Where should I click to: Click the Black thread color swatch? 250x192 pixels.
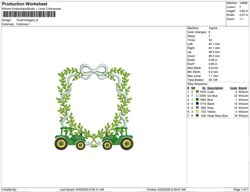(197, 104)
